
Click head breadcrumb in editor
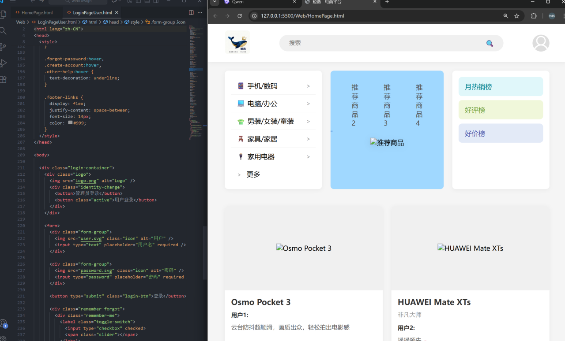coord(111,22)
